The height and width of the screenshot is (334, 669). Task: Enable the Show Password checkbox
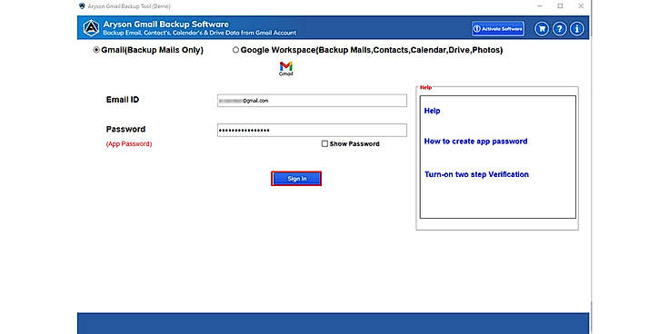pyautogui.click(x=325, y=144)
